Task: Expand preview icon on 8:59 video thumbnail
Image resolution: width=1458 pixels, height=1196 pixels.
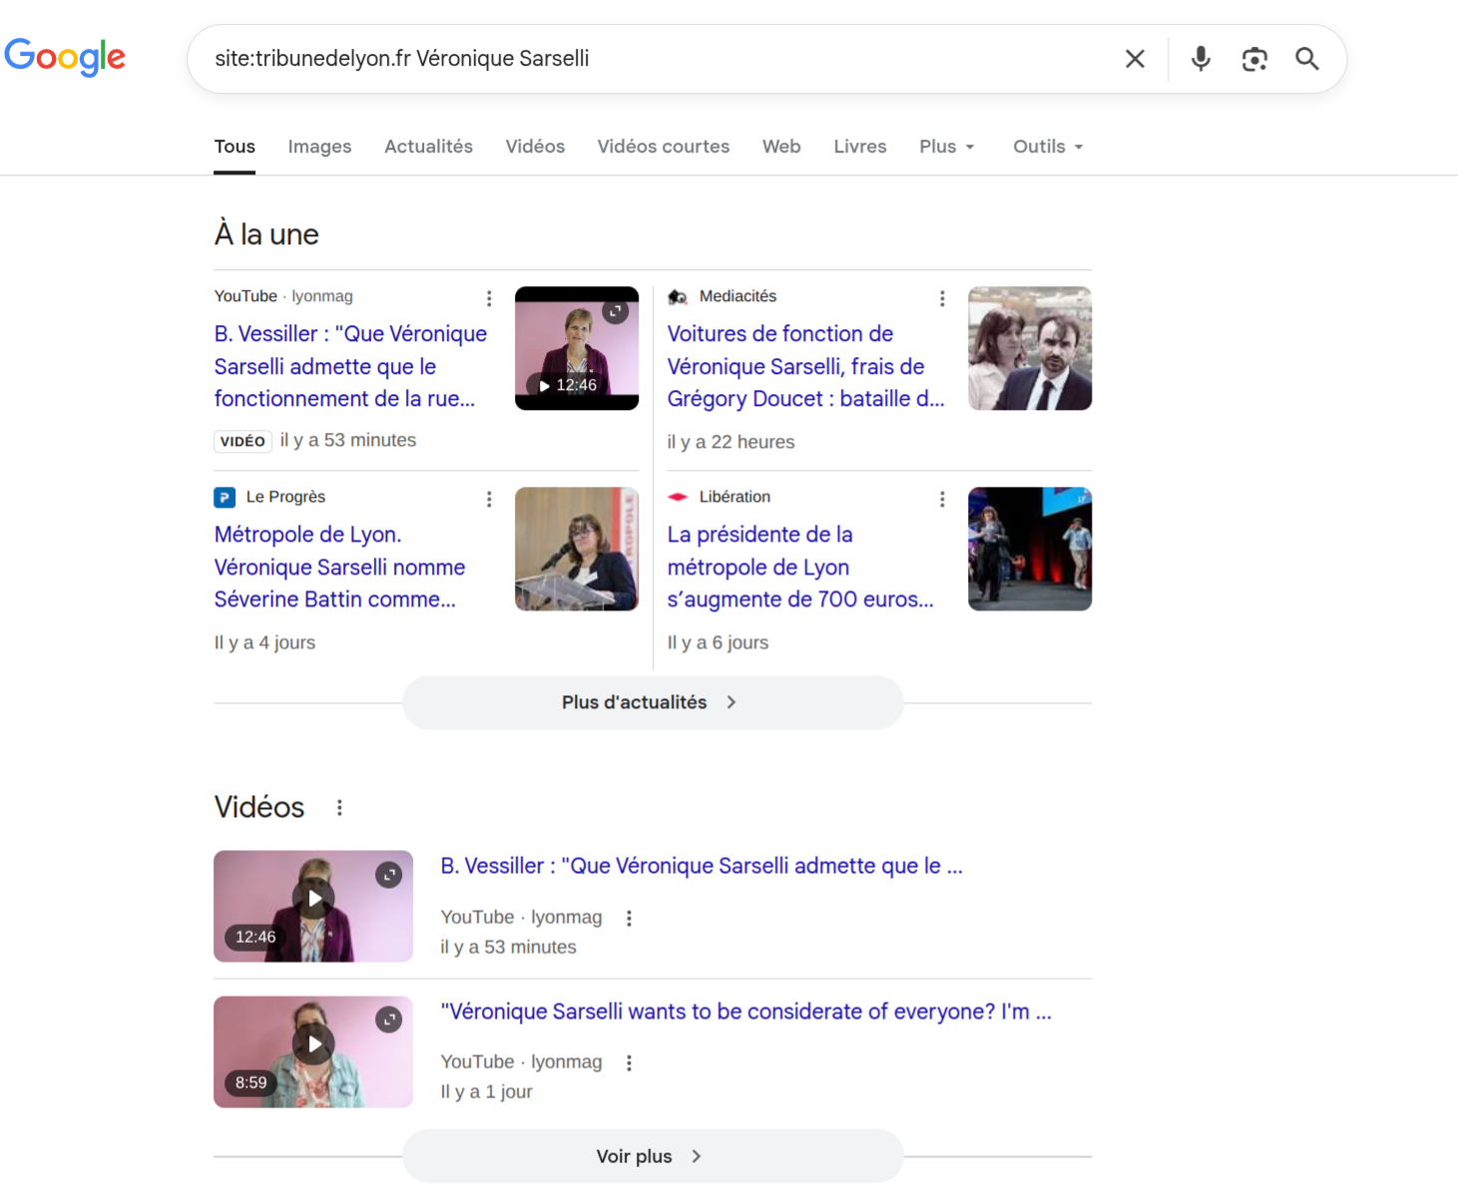Action: point(388,1019)
